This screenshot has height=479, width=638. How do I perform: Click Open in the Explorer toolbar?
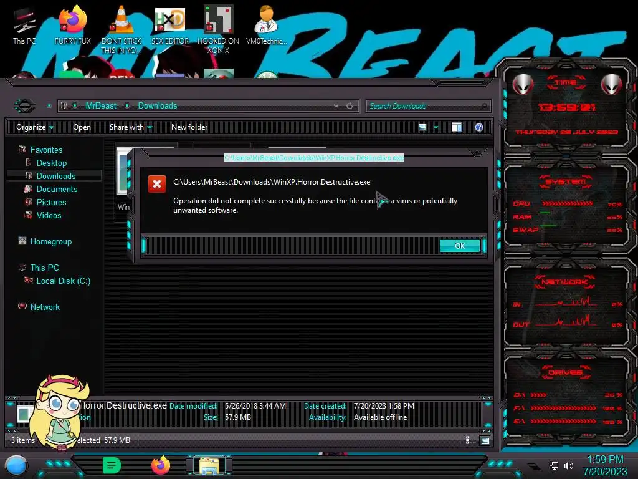[x=82, y=127]
